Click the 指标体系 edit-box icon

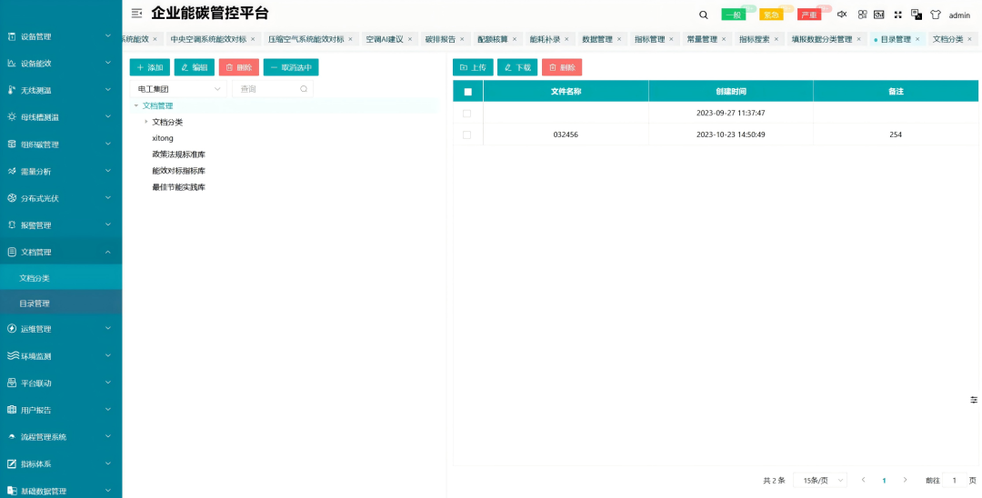11,463
